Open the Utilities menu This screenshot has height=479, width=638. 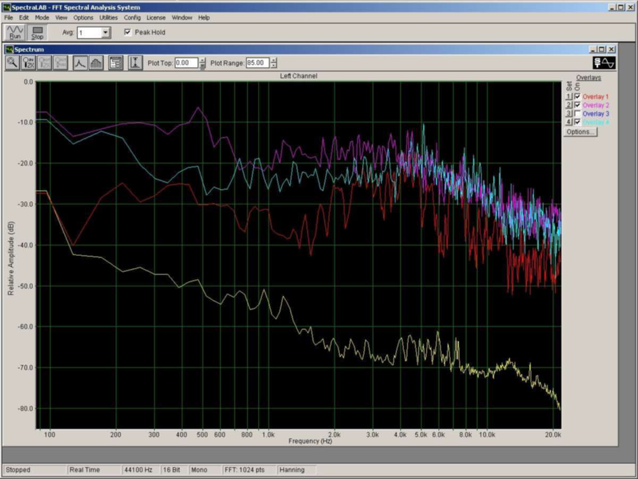coord(108,18)
